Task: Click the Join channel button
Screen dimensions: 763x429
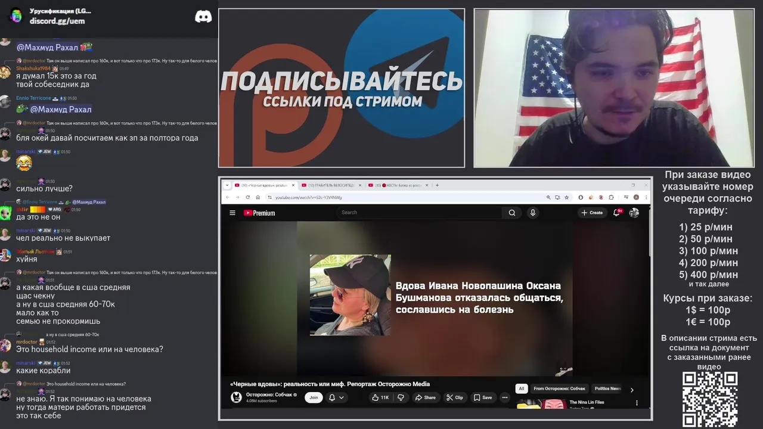Action: 314,397
